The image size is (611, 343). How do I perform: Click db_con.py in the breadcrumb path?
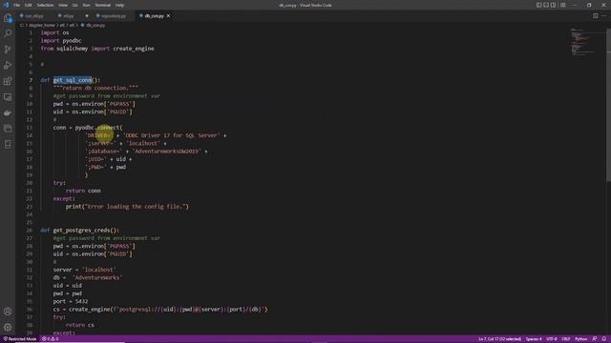coord(95,26)
